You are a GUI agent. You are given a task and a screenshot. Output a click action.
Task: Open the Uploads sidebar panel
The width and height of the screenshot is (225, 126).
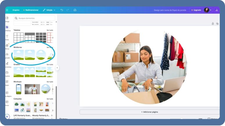pyautogui.click(x=7, y=55)
